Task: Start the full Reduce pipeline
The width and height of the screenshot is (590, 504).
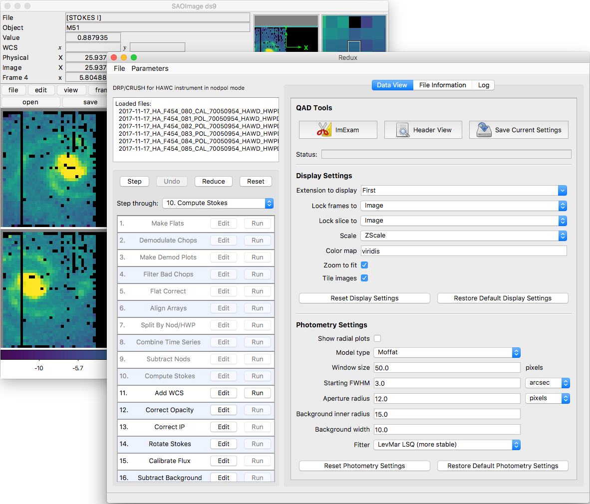Action: (x=214, y=181)
